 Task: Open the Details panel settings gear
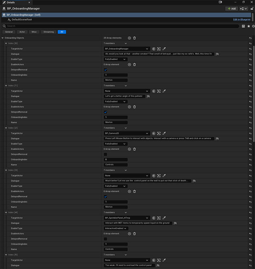[x=253, y=26]
